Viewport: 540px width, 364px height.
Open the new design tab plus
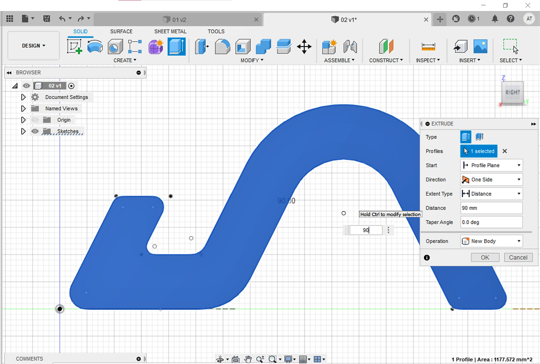(440, 19)
